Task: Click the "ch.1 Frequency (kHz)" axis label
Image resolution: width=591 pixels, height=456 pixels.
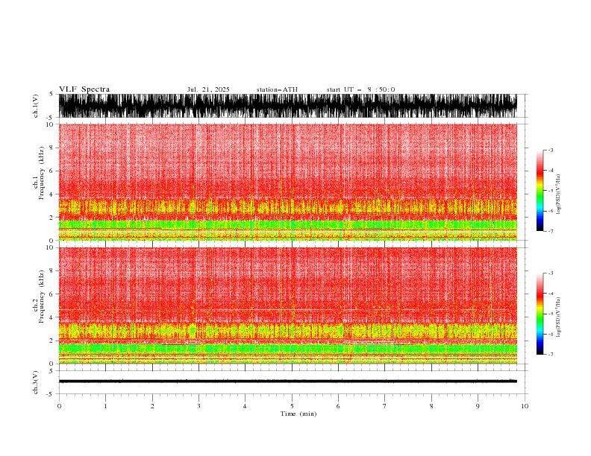Action: coord(39,173)
